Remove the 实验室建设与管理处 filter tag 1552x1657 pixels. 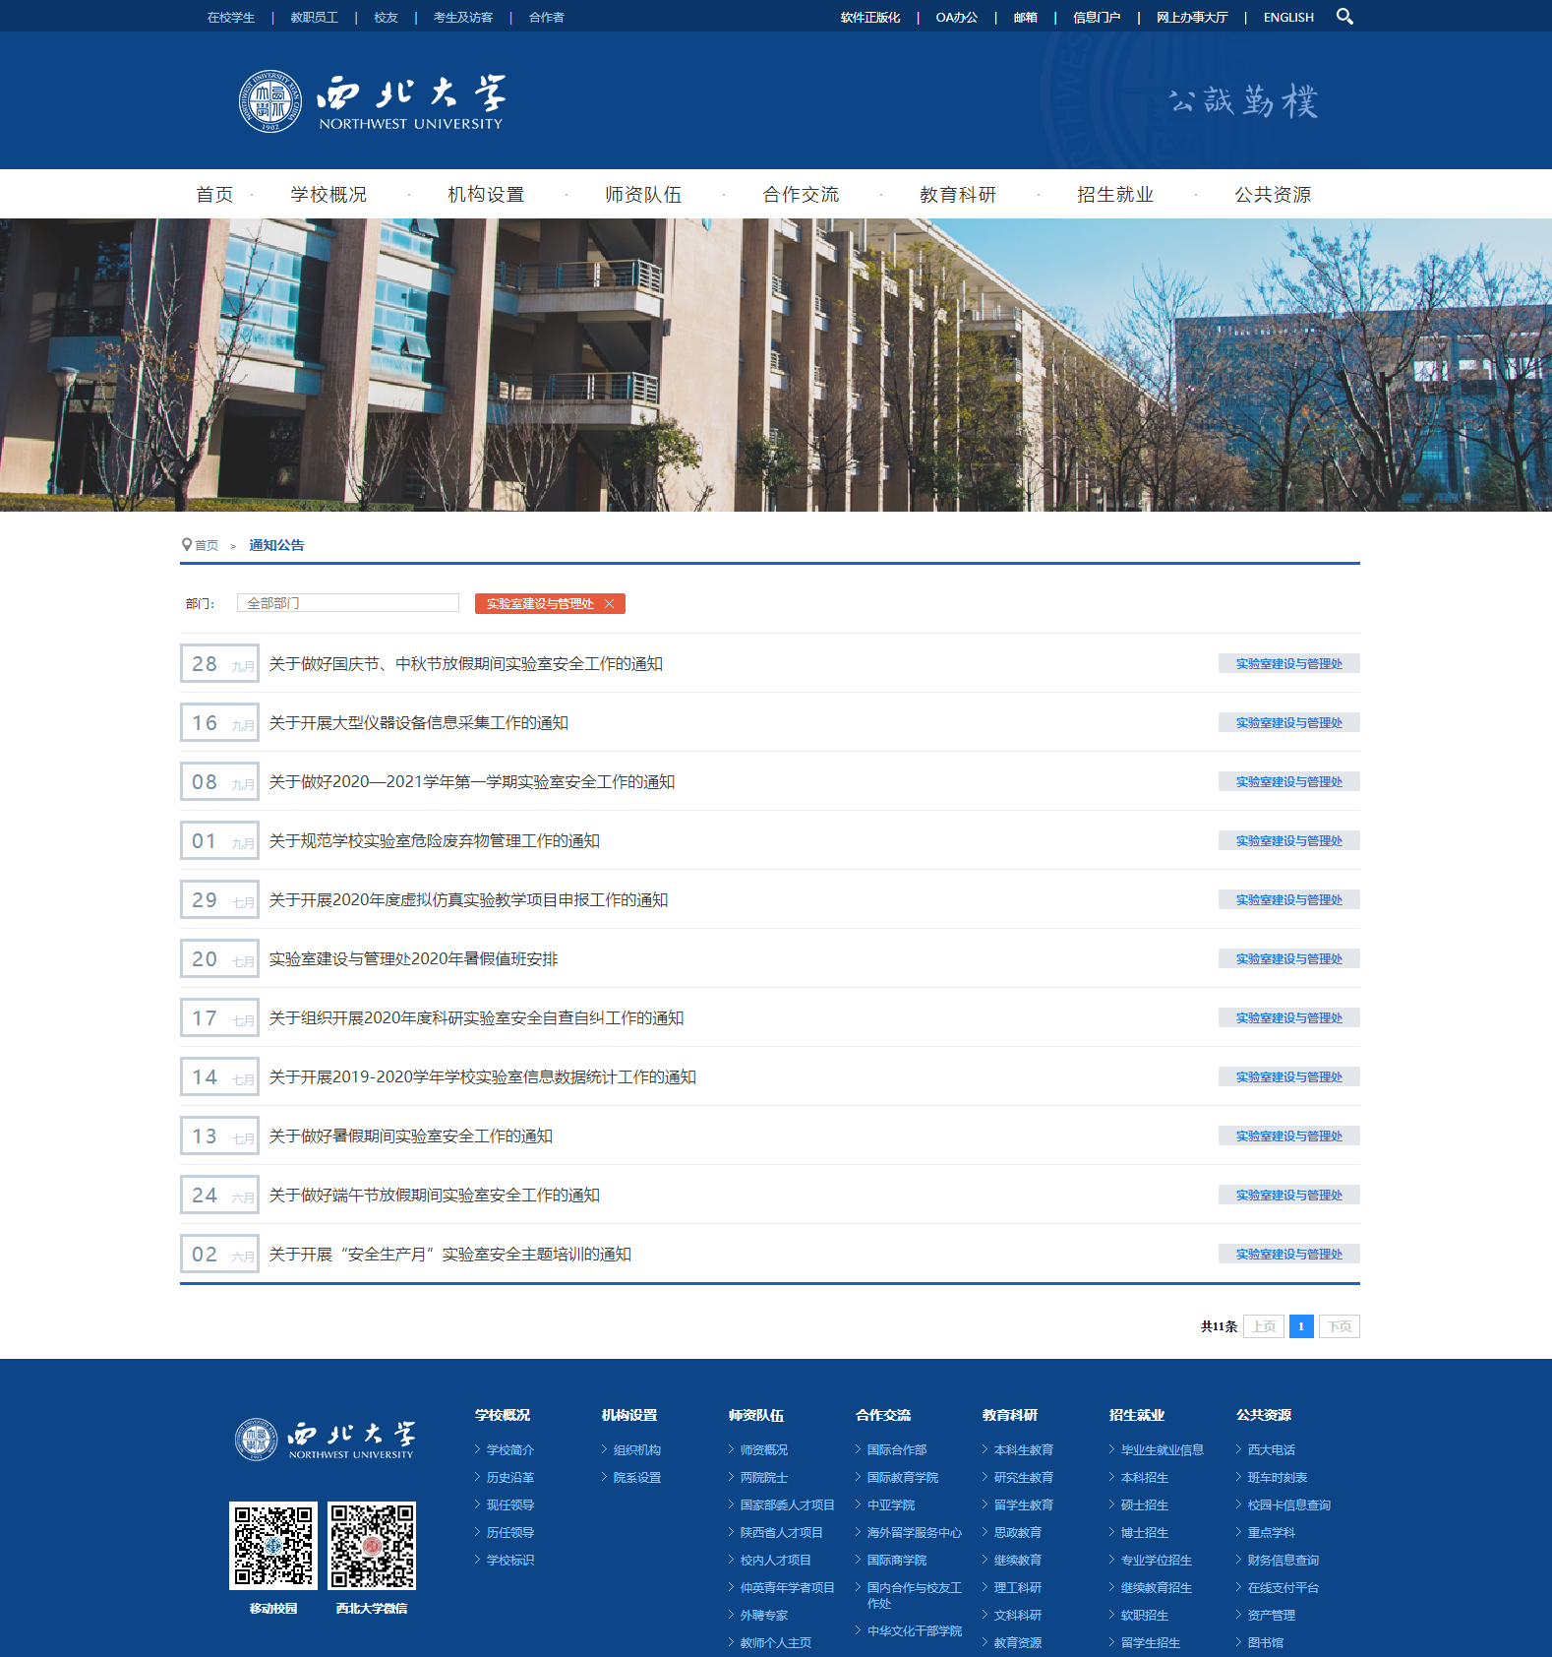pos(609,604)
